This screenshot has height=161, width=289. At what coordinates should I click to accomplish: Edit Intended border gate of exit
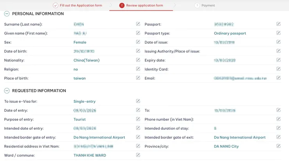(278, 137)
